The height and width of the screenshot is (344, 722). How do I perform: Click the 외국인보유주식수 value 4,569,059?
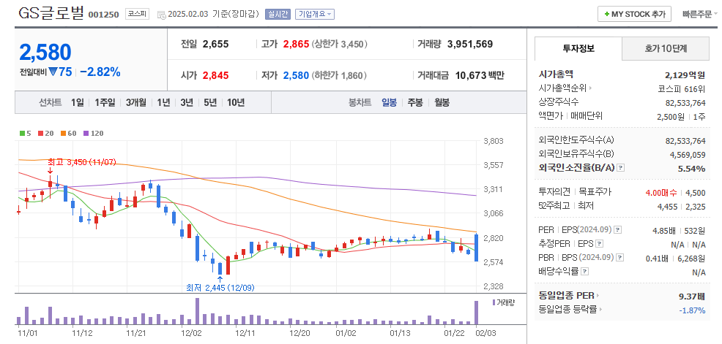point(688,156)
